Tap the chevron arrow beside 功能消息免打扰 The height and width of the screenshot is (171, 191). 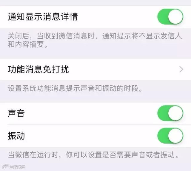(x=181, y=69)
